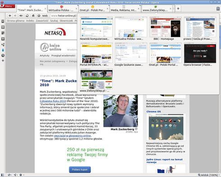The image size is (221, 177).
Task: Open Jądro Linux: raport na temat rozwoju
Action: 165,161
